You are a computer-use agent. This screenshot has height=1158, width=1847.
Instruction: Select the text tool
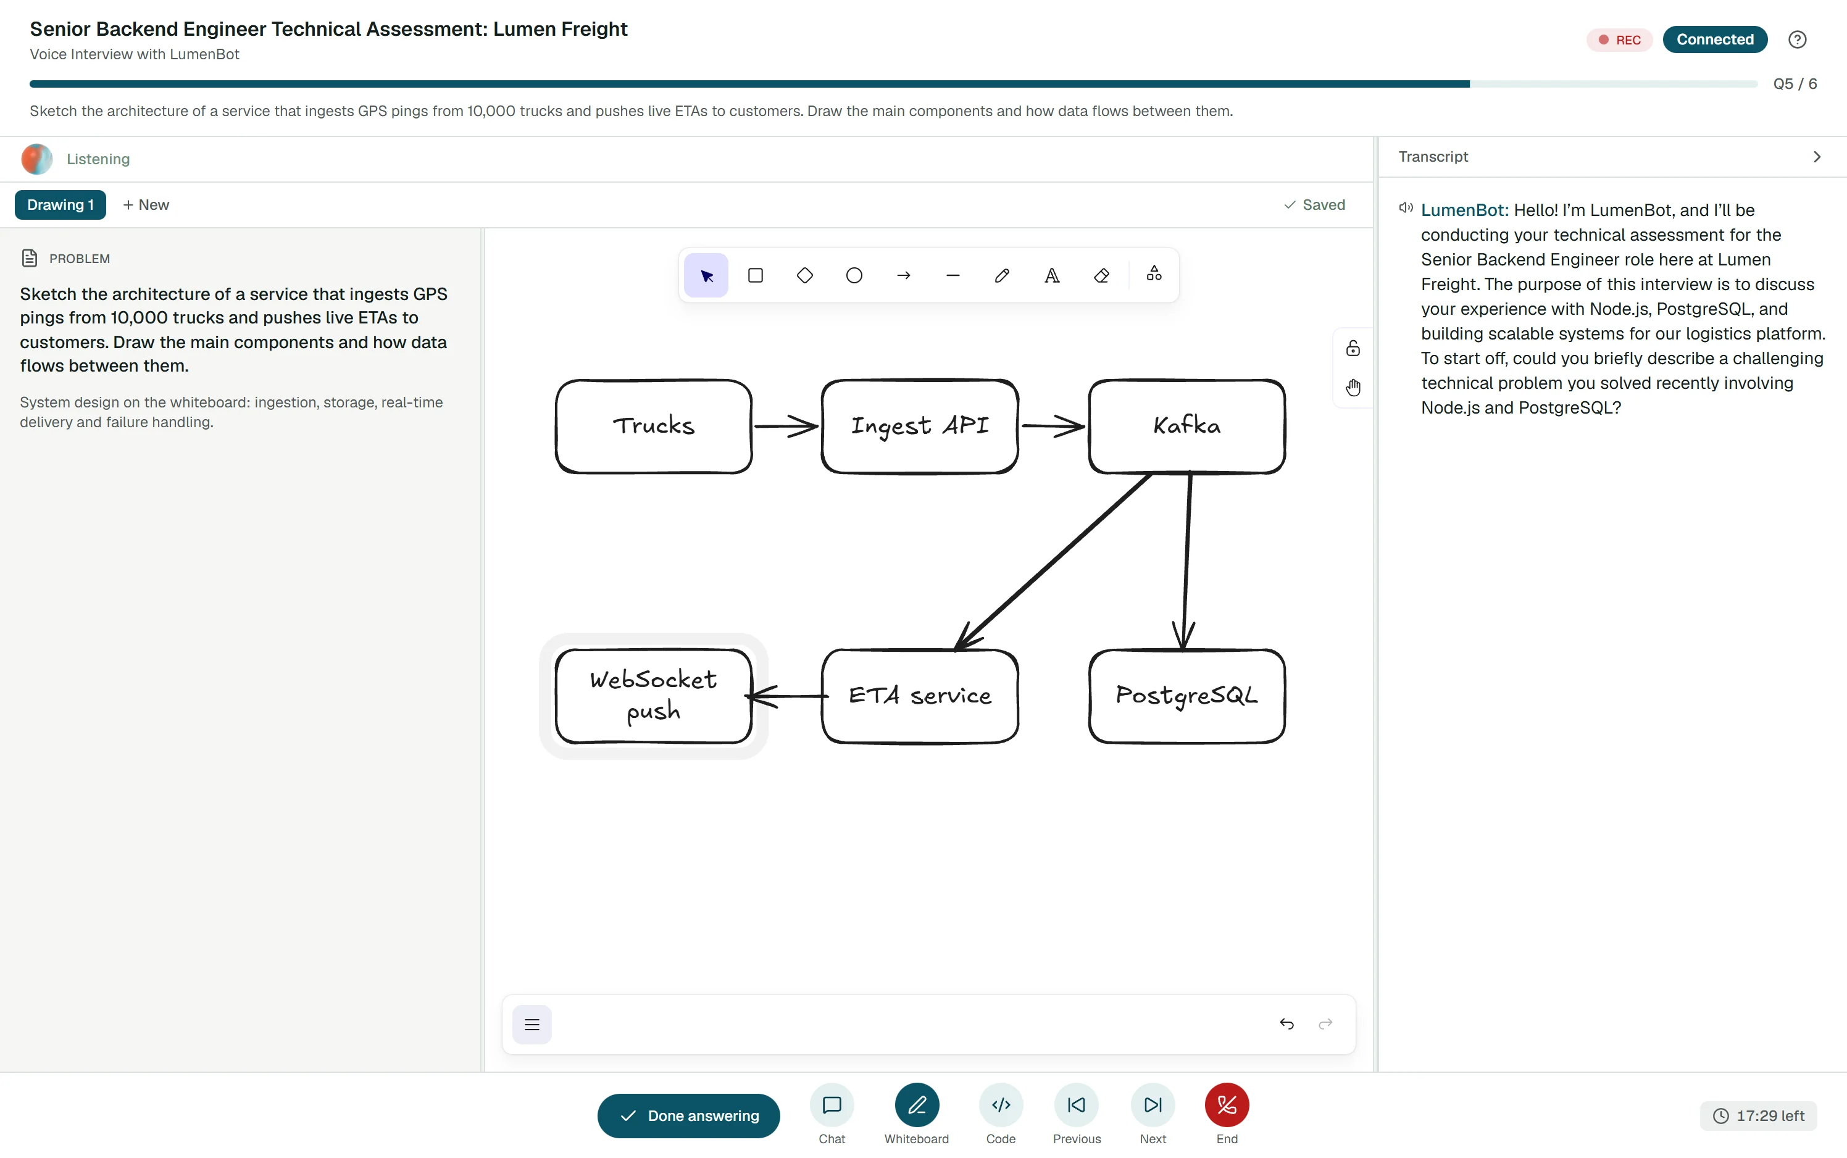(x=1052, y=276)
